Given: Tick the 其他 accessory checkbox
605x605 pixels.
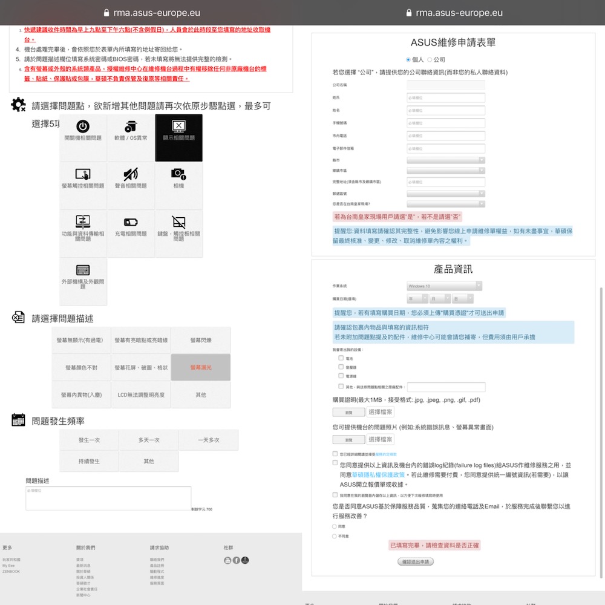Looking at the screenshot, I should (x=341, y=386).
